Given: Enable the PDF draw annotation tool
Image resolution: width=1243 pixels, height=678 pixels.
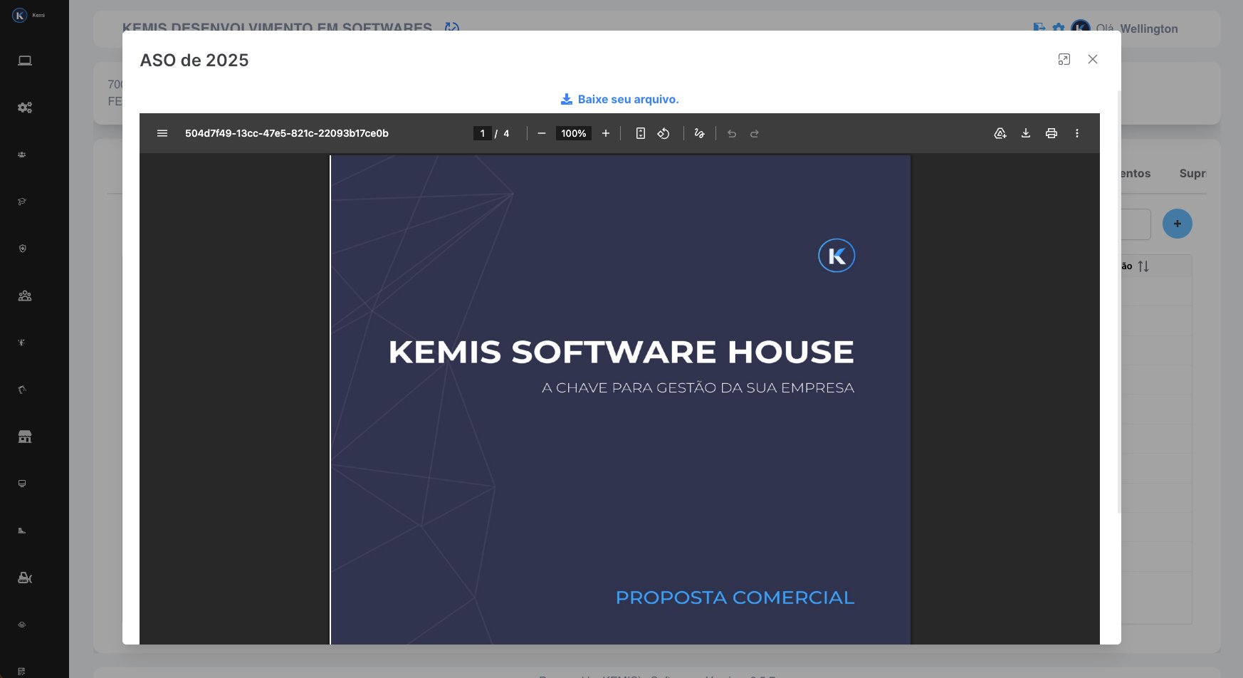Looking at the screenshot, I should (700, 133).
